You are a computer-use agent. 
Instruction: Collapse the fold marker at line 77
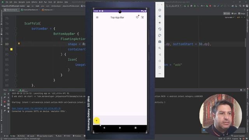point(16,28)
